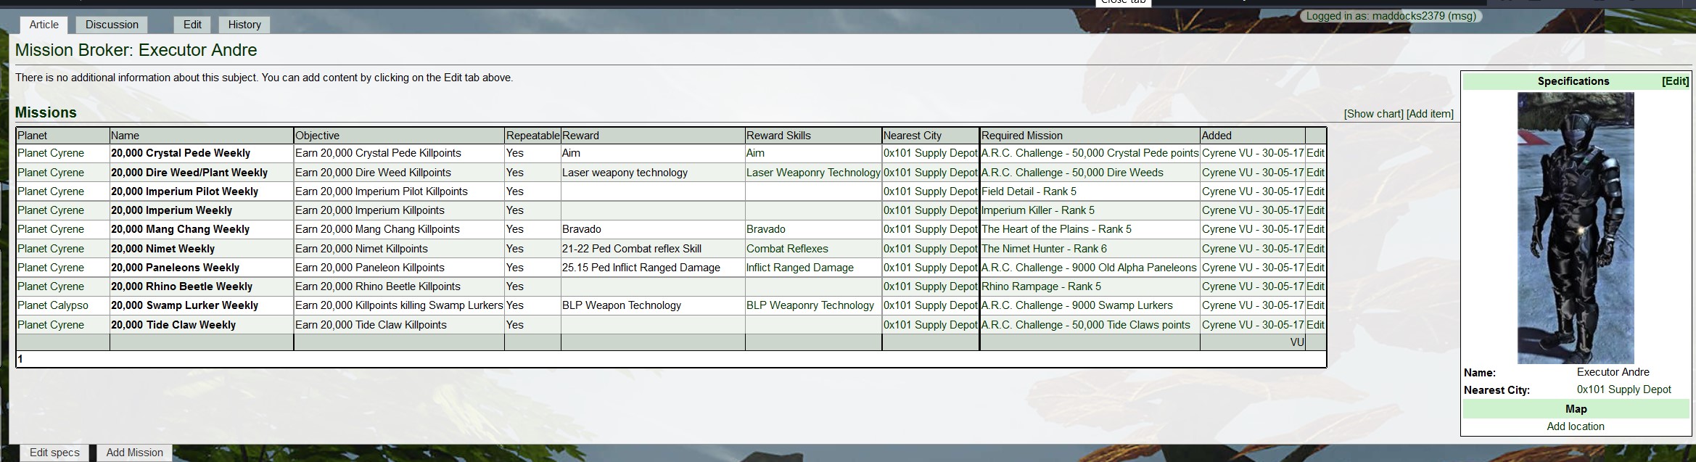Click Edit in the Paneleons row
1696x462 pixels.
point(1315,268)
